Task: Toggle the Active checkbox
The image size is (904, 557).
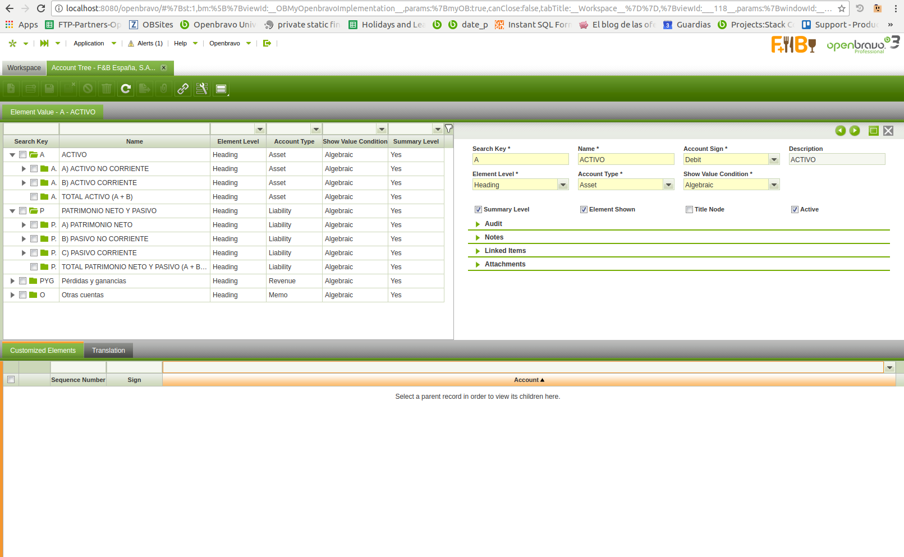Action: [x=795, y=209]
